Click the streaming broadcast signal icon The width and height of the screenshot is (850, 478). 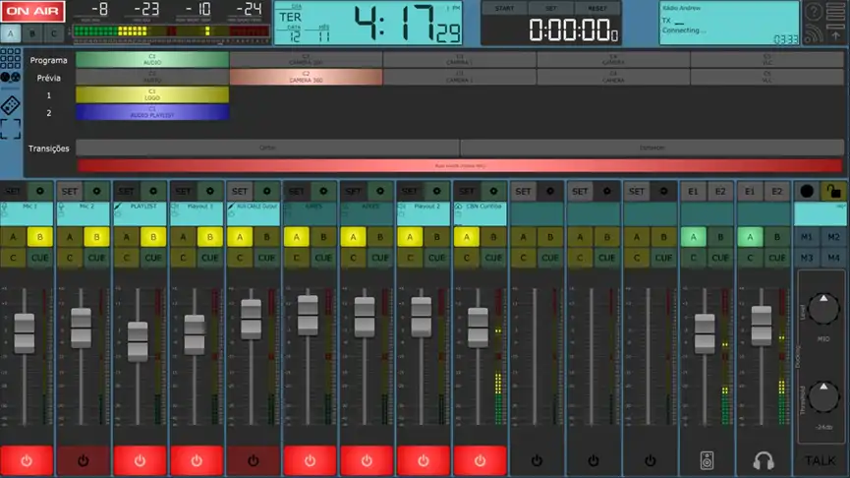pos(813,34)
